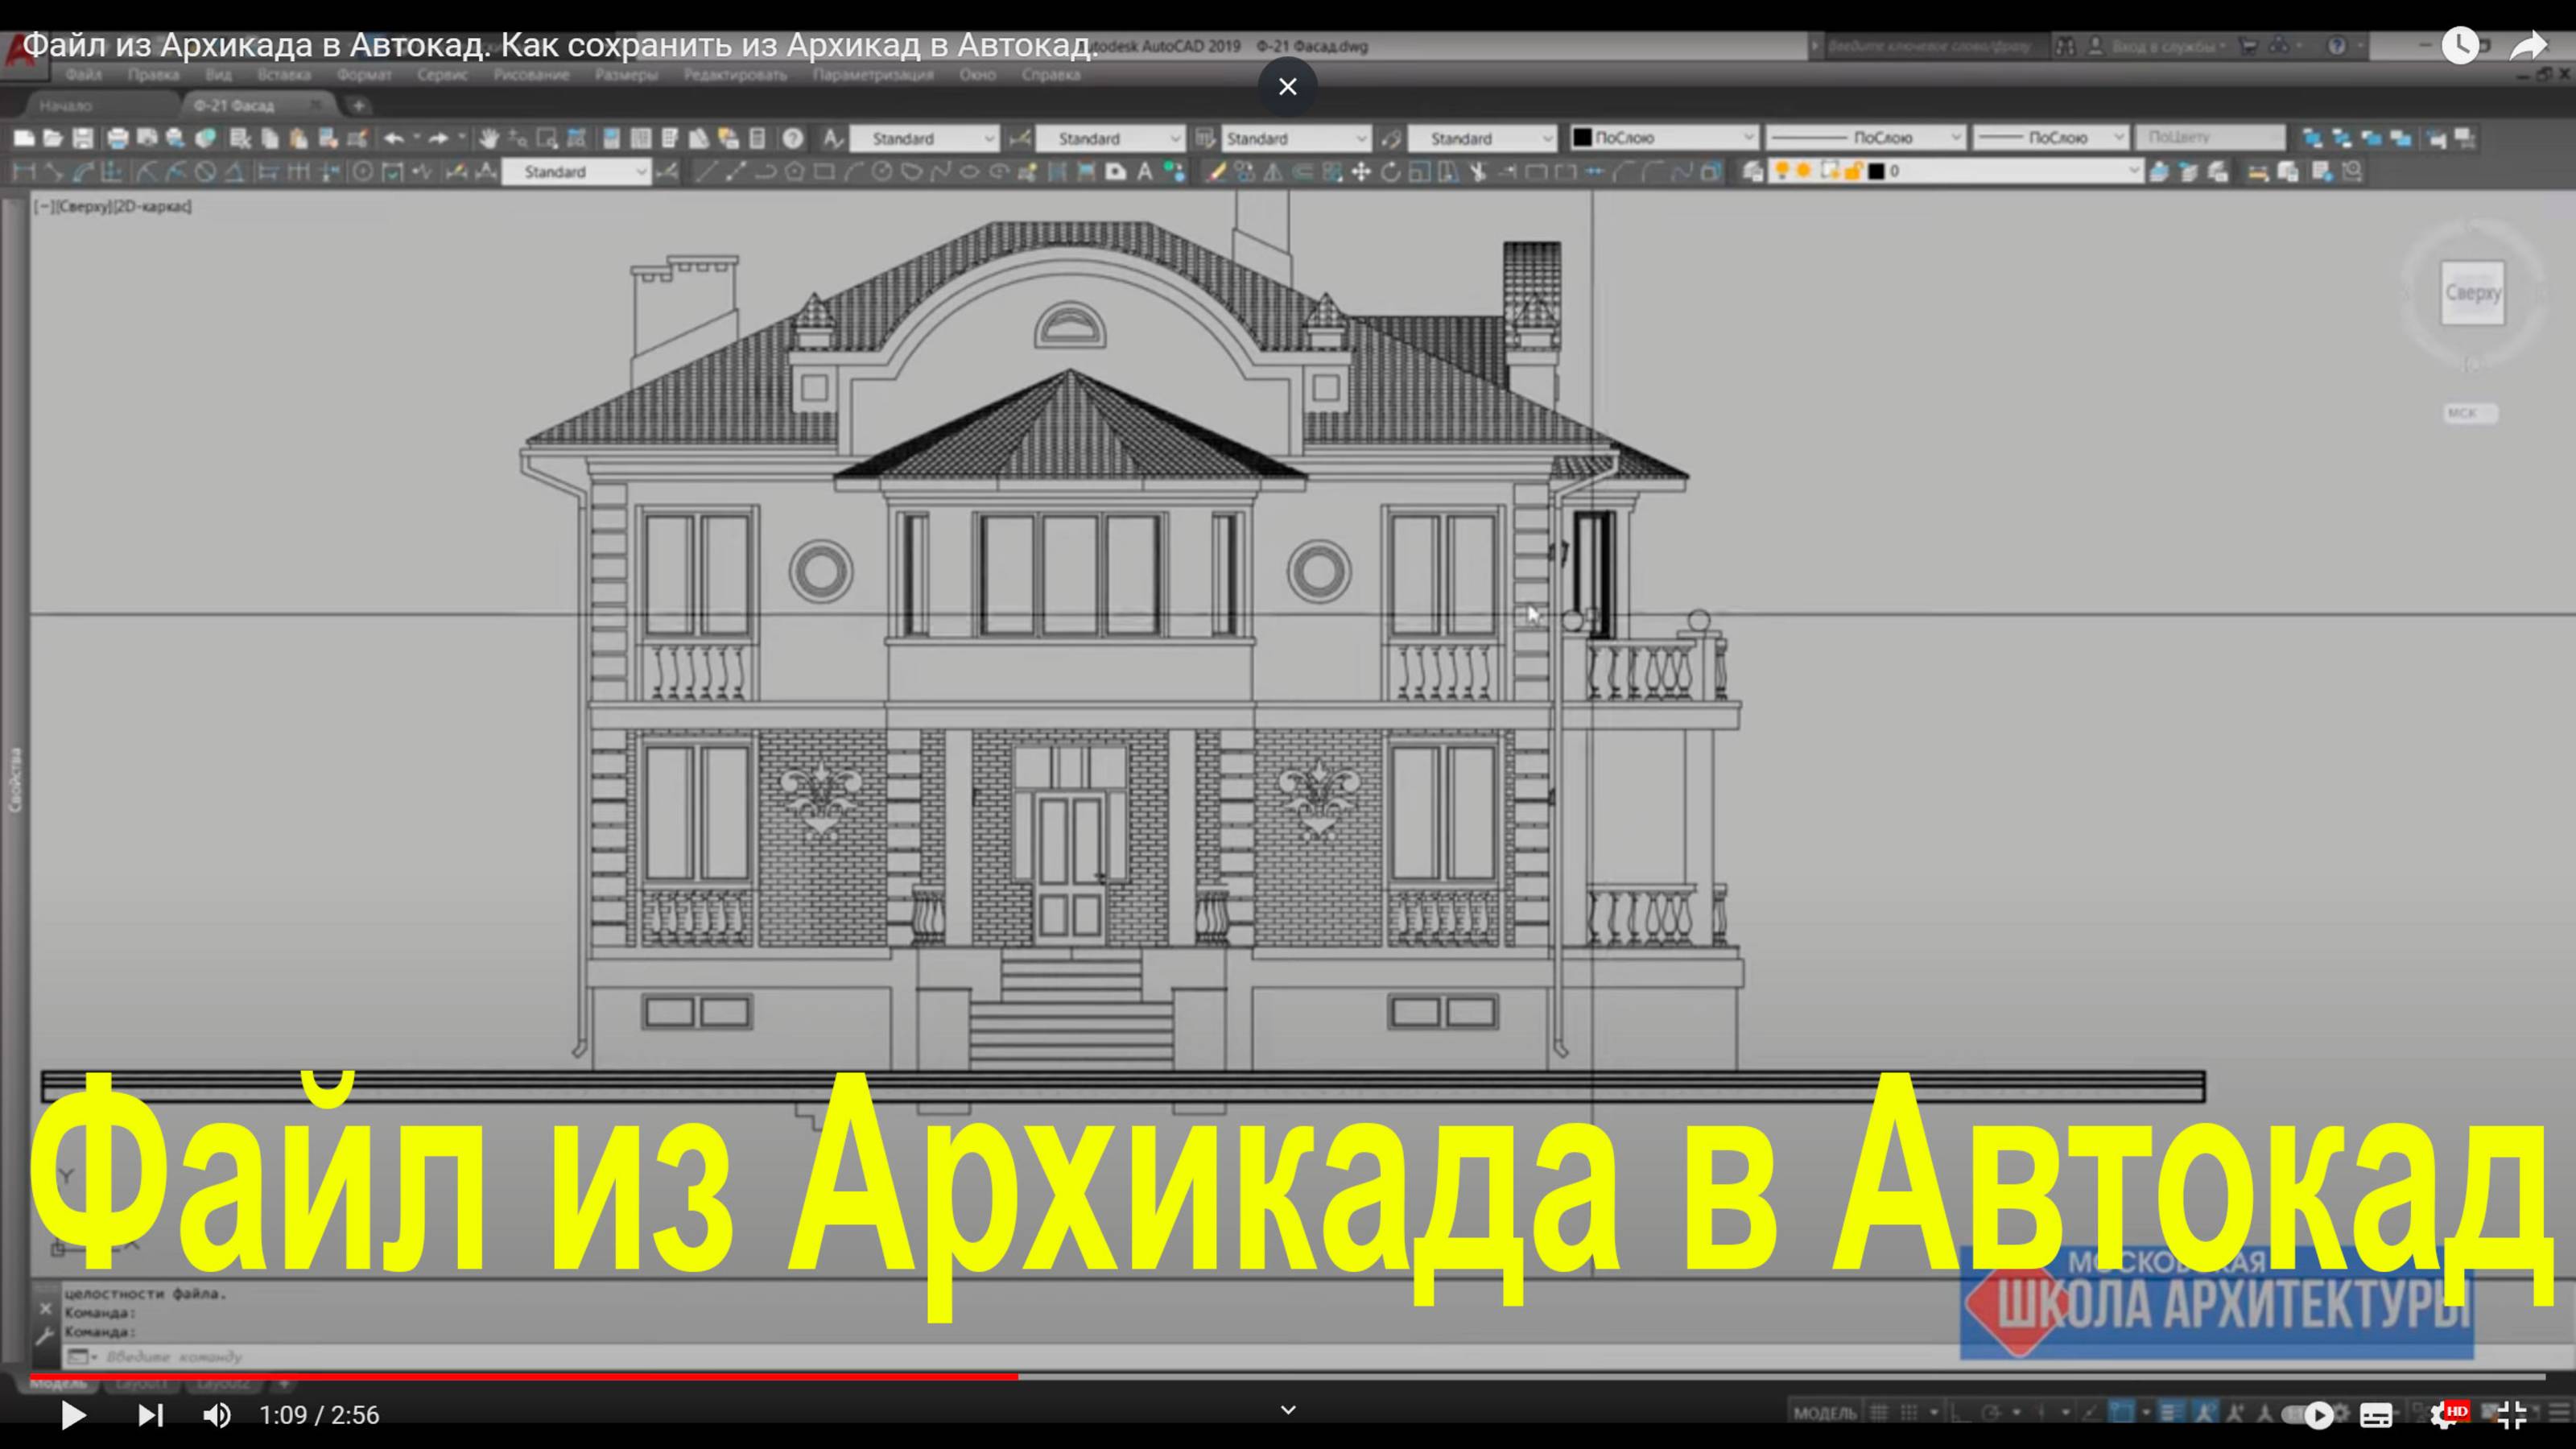Open YouTube settings gear

tap(2444, 1415)
